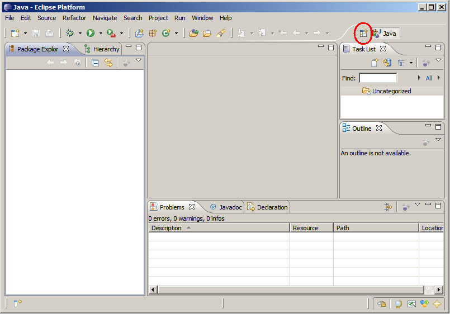Click the Open Perspective icon circled in red

pyautogui.click(x=363, y=34)
